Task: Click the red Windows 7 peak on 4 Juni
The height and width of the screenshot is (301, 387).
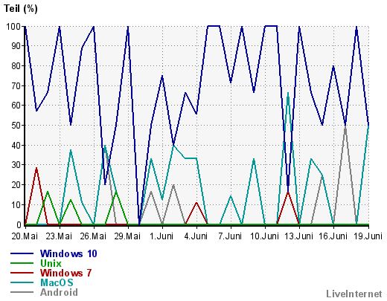Action: click(x=196, y=203)
